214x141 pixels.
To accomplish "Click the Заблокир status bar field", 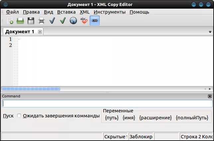I will click(x=141, y=136).
